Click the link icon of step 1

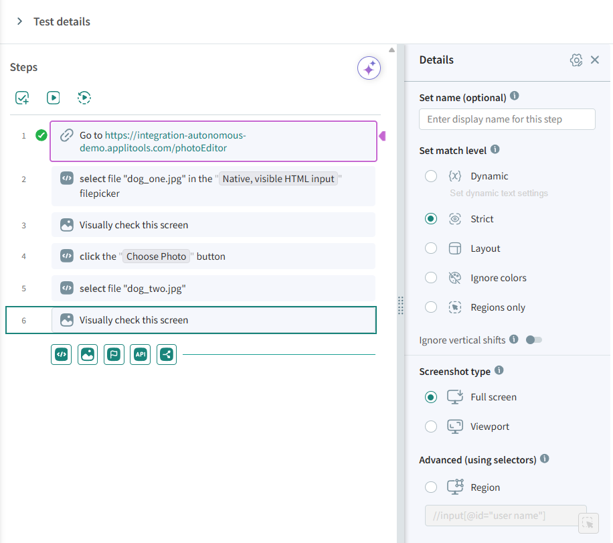tap(67, 135)
